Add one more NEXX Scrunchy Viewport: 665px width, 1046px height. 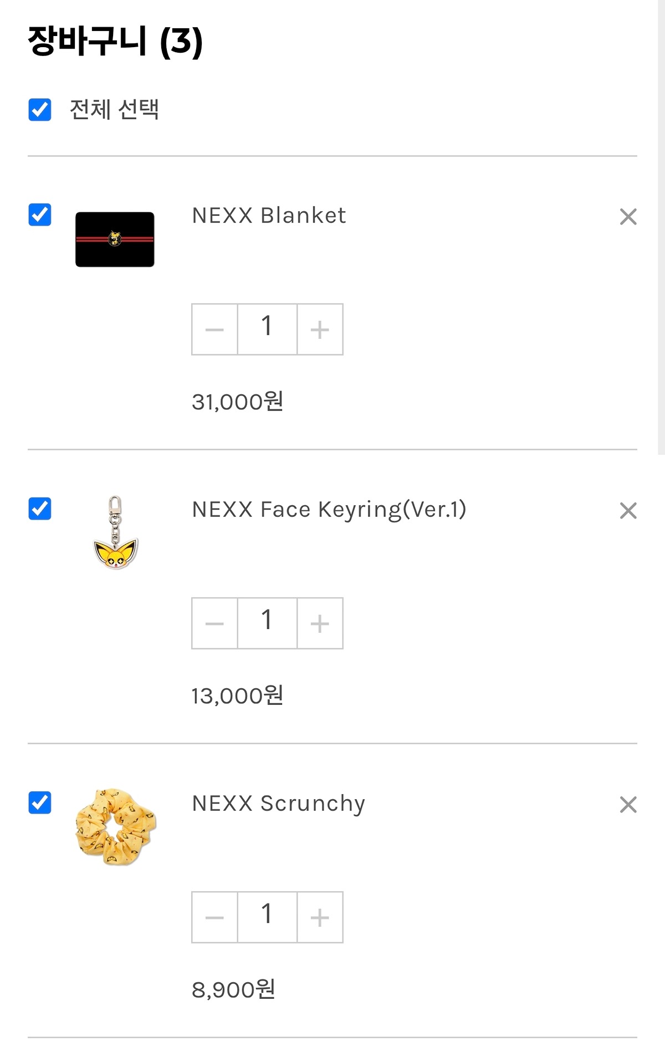320,917
